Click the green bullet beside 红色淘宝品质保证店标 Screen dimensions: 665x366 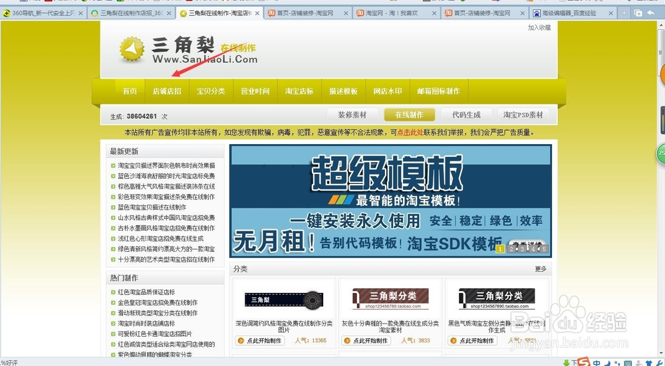click(113, 292)
